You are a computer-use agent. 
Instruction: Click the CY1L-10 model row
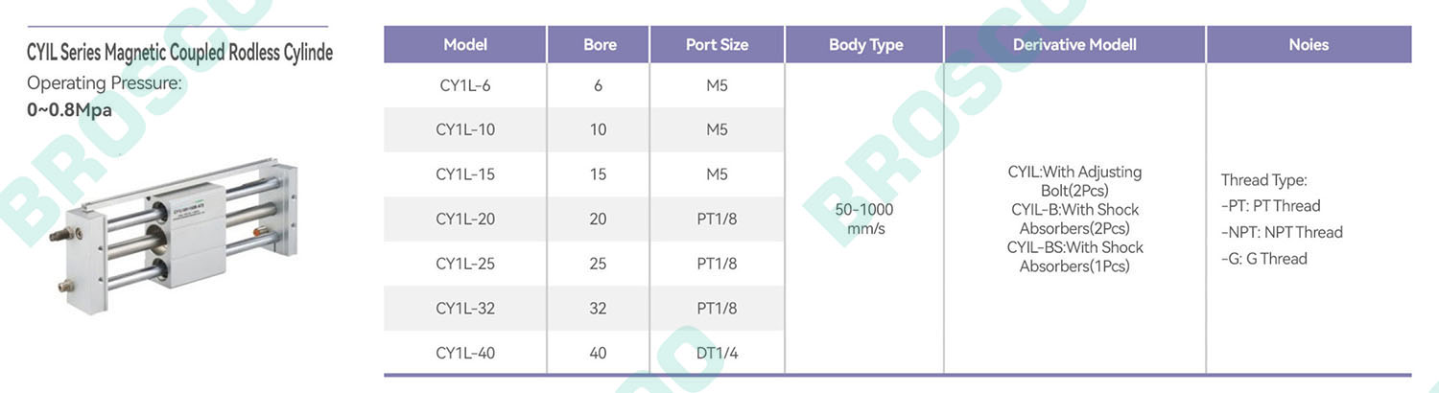coord(584,129)
